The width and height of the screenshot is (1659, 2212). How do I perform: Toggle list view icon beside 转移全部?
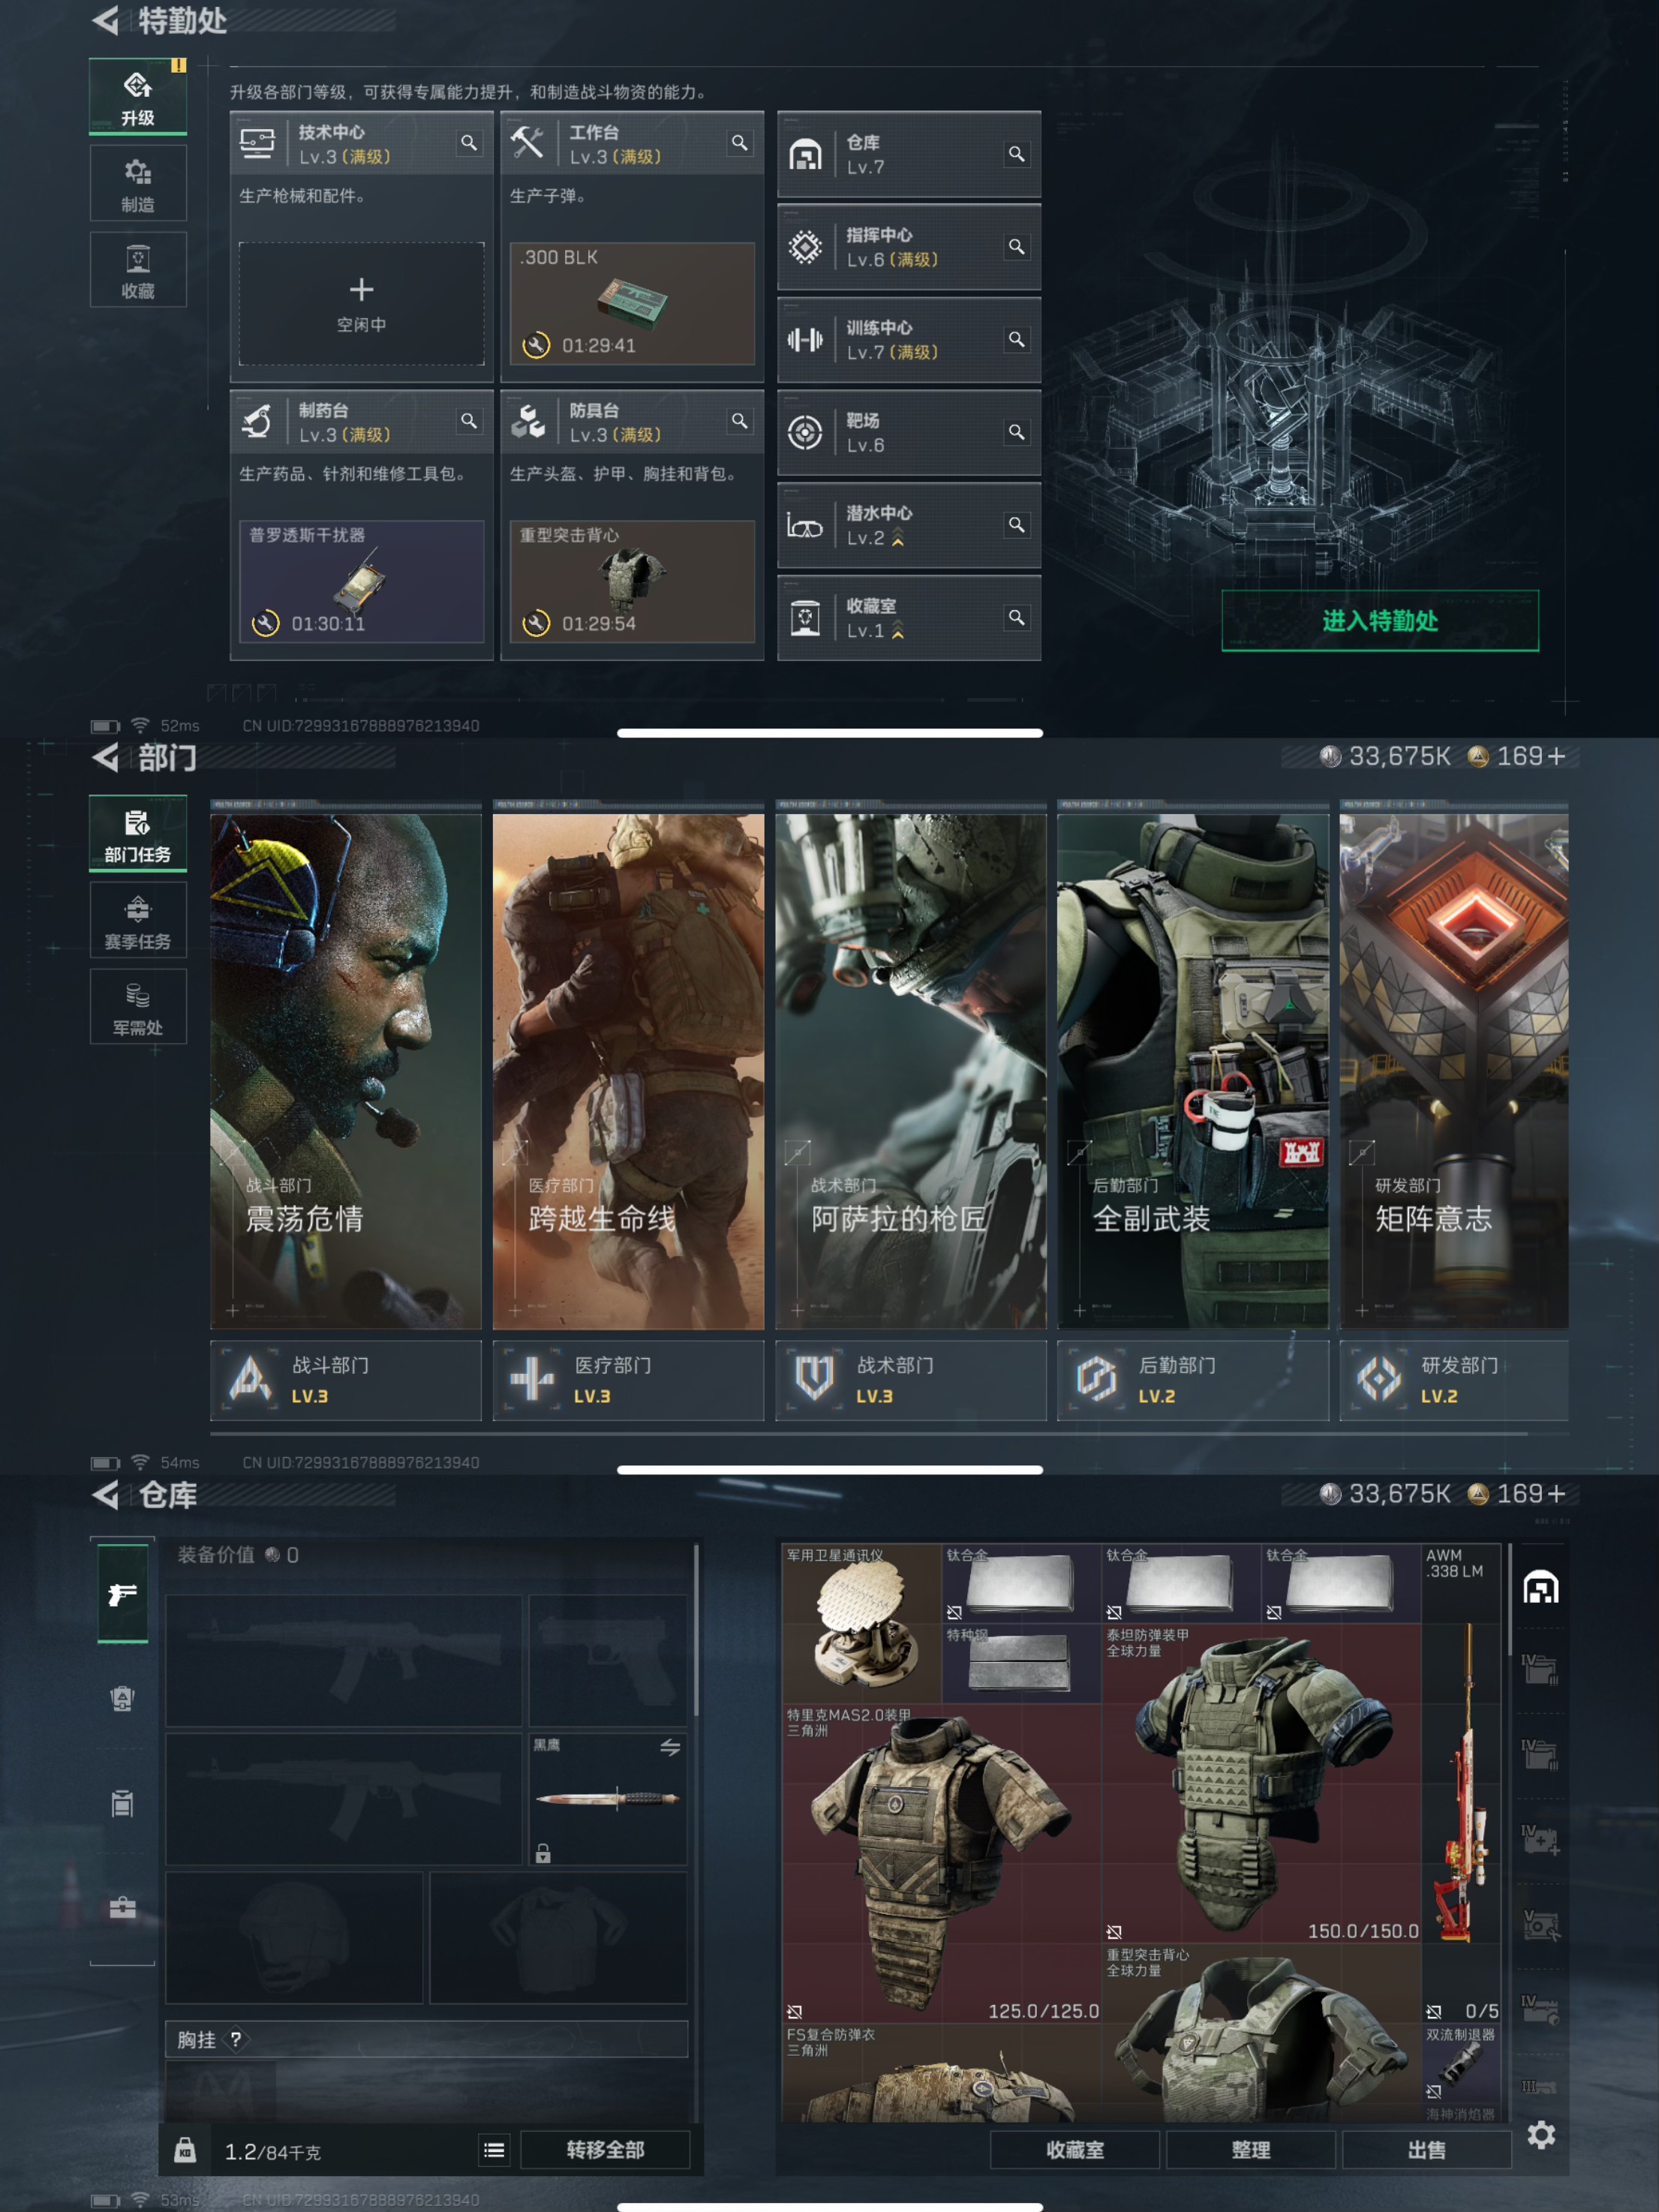[x=494, y=2150]
